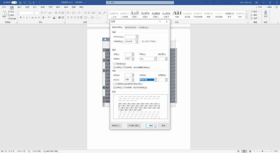Align text left in the ribbon
Screen dimensions: 280x153
[x=68, y=17]
